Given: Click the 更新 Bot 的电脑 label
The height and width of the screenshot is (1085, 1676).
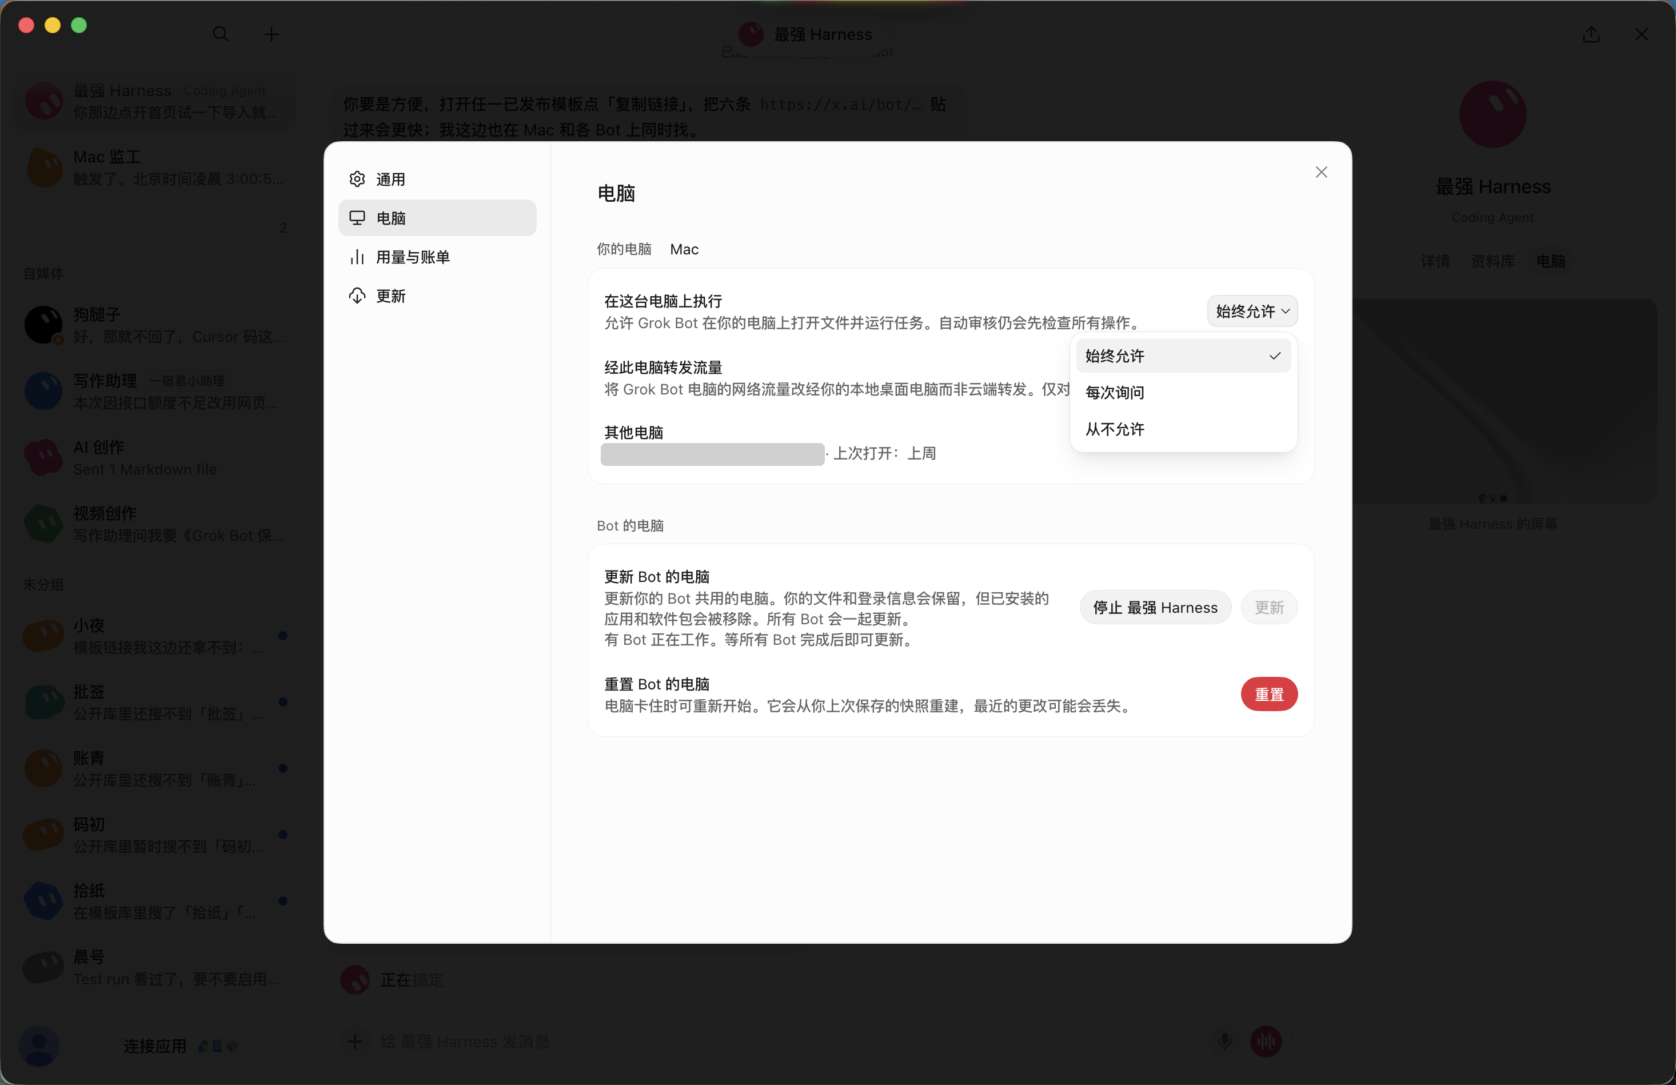Looking at the screenshot, I should [x=656, y=577].
